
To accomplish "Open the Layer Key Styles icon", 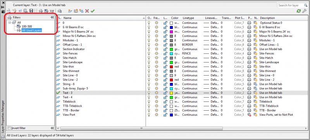I will [14, 11].
